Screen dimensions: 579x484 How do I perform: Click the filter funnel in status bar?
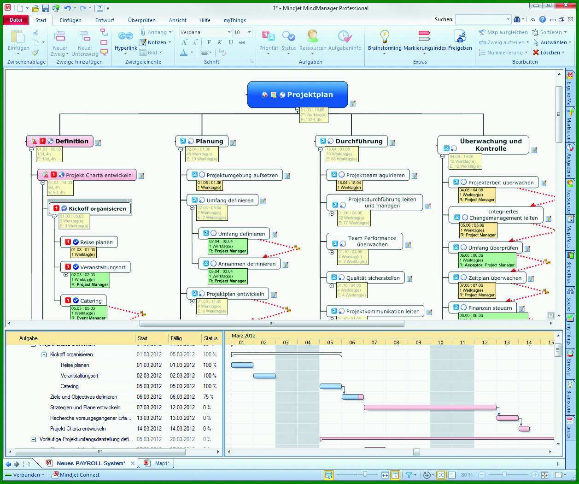(409, 475)
